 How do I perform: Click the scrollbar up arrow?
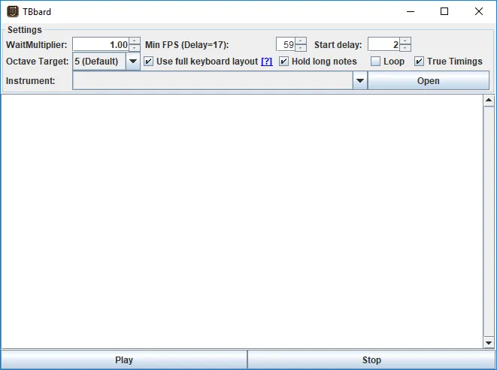pyautogui.click(x=489, y=101)
